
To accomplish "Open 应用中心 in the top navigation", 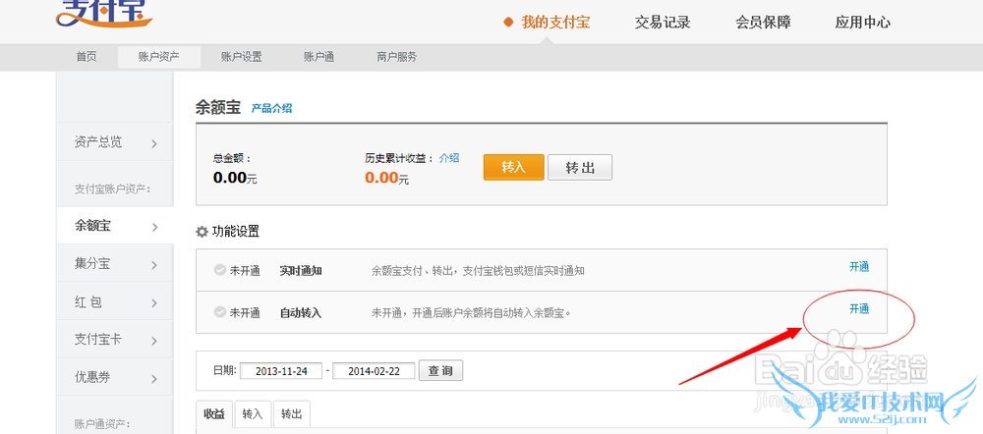I will coord(863,23).
